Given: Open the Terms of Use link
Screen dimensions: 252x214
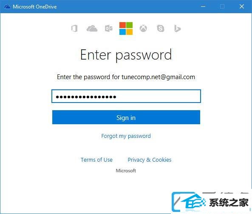Looking at the screenshot, I should pos(96,160).
